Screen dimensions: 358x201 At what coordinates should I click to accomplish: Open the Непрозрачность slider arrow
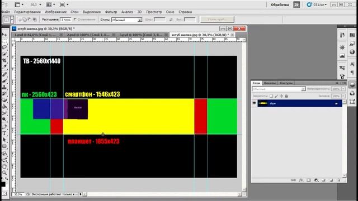tap(343, 89)
